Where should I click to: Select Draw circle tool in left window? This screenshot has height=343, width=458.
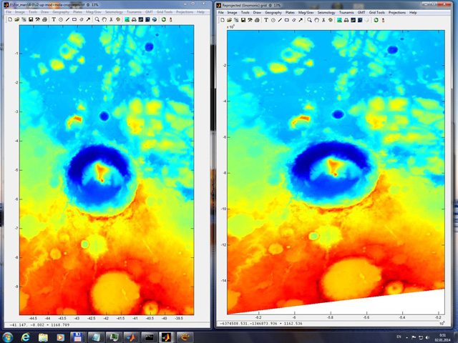[x=61, y=19]
